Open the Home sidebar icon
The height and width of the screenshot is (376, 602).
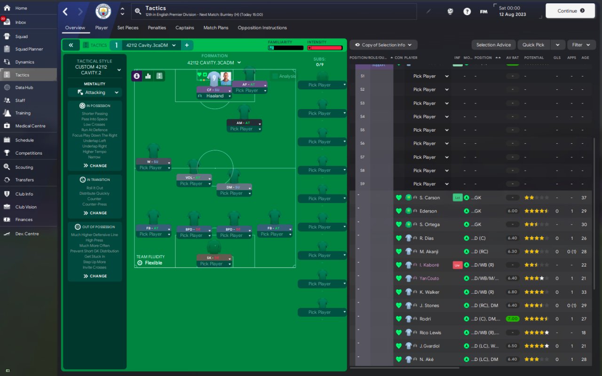(7, 8)
